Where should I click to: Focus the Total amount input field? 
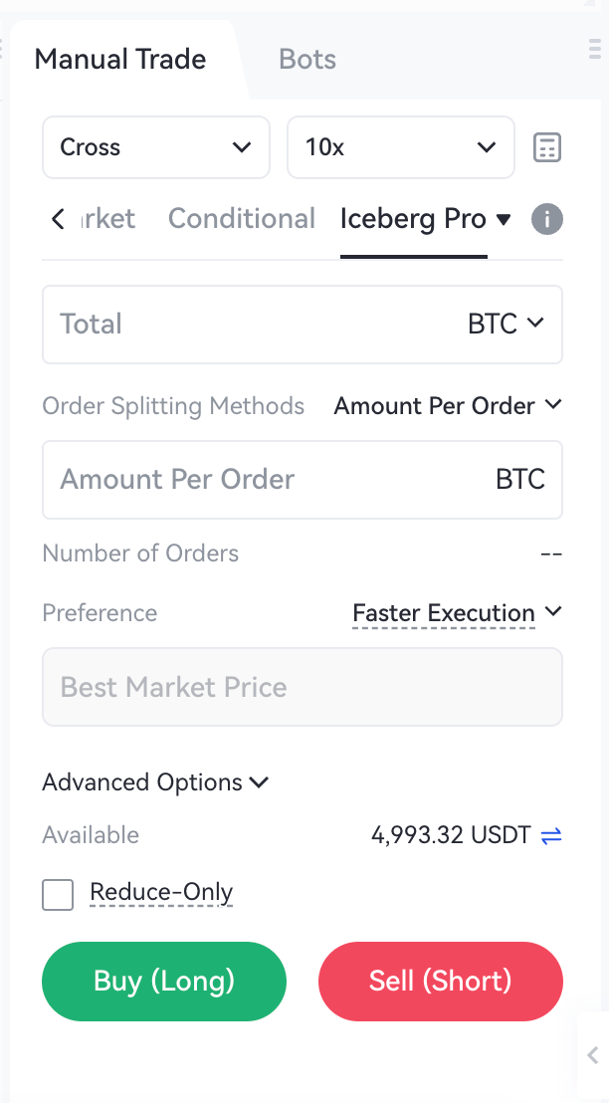(x=249, y=324)
